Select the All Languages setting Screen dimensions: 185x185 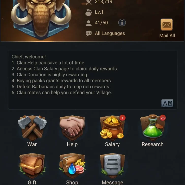(x=110, y=33)
